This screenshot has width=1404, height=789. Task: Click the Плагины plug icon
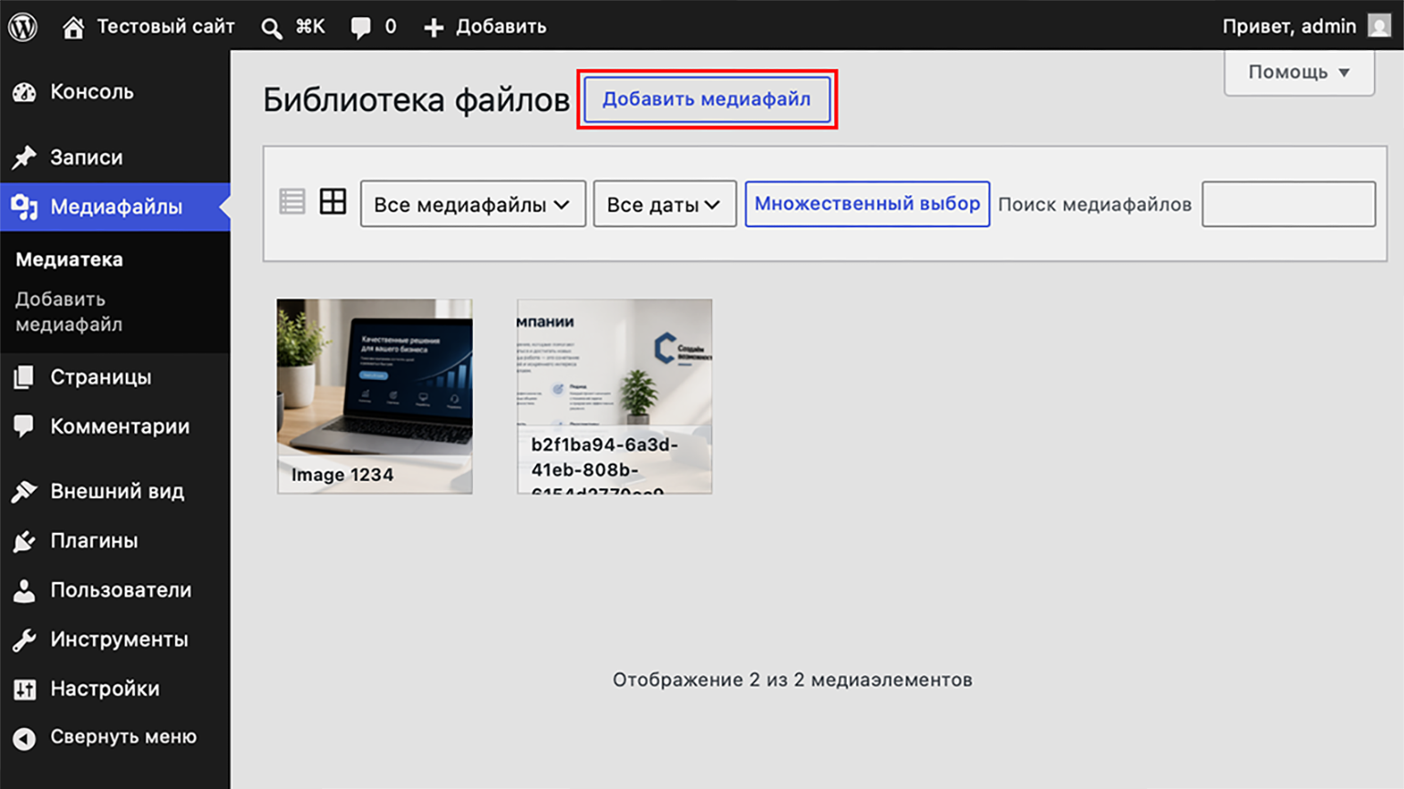tap(25, 541)
